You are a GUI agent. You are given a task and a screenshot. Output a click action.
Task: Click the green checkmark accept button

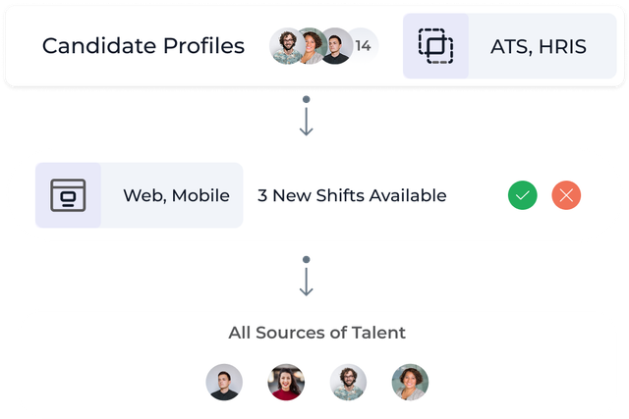[x=522, y=195]
